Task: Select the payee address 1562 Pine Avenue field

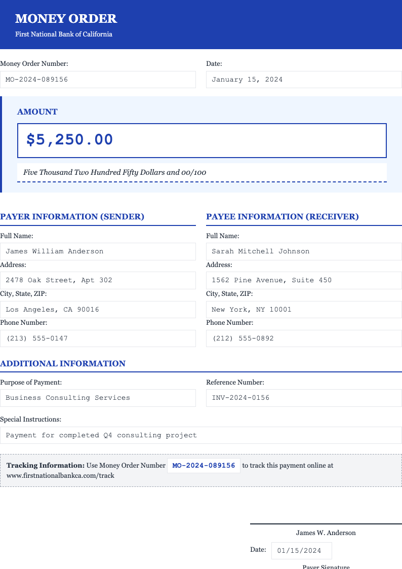Action: click(x=303, y=280)
